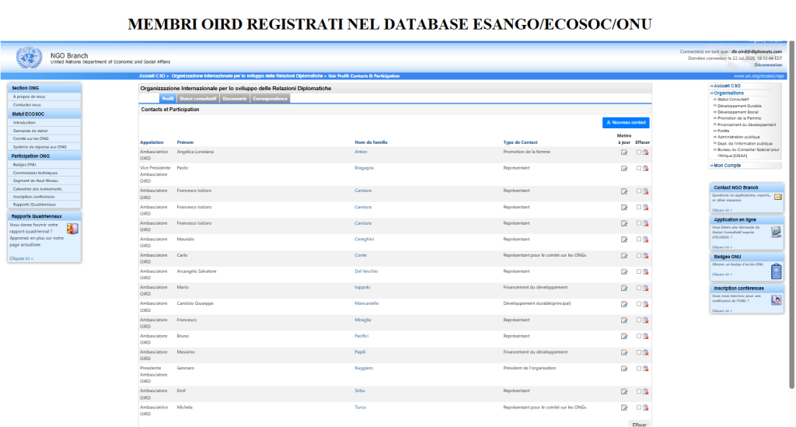Expand Accueil CSO in right menu
The height and width of the screenshot is (427, 796).
coord(725,86)
